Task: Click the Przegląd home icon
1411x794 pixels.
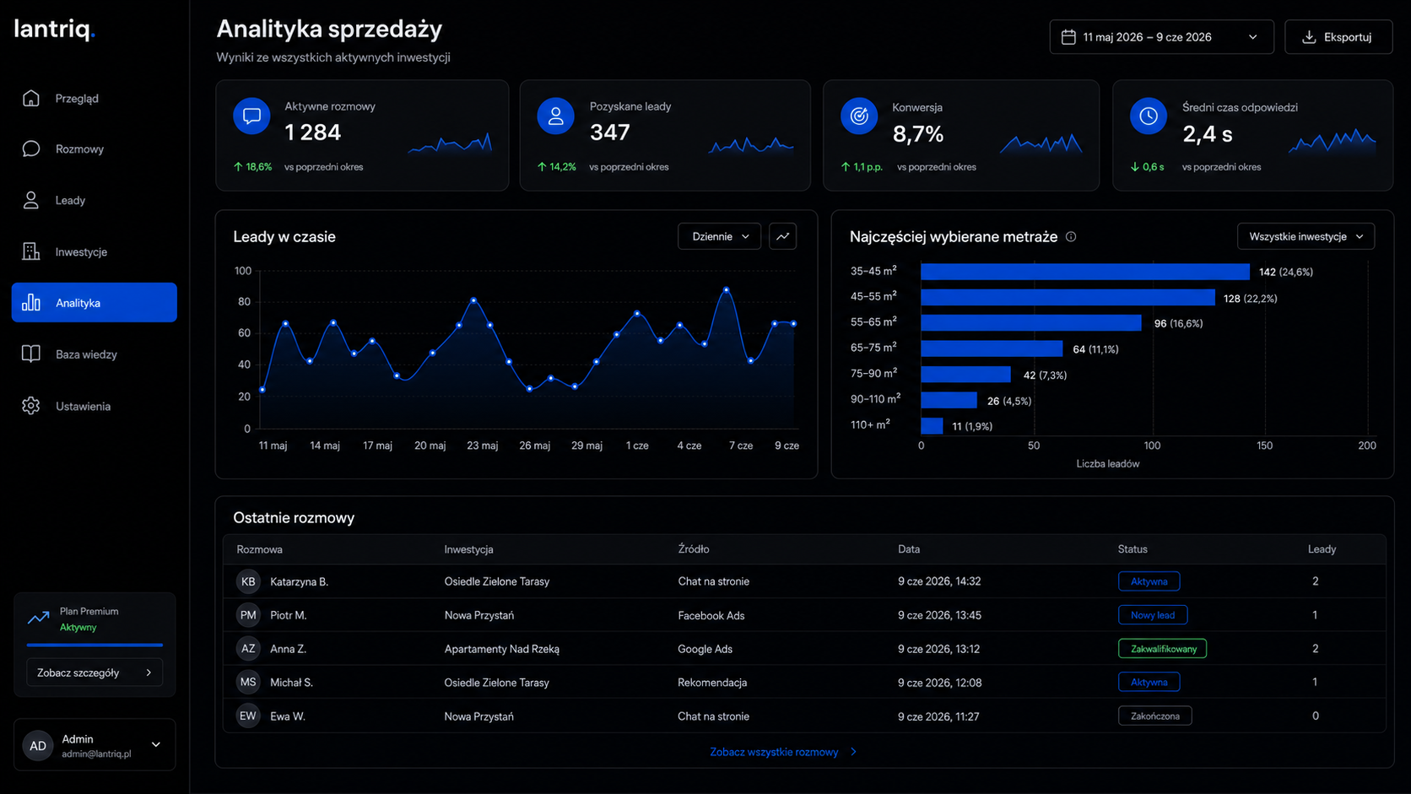Action: 31,99
